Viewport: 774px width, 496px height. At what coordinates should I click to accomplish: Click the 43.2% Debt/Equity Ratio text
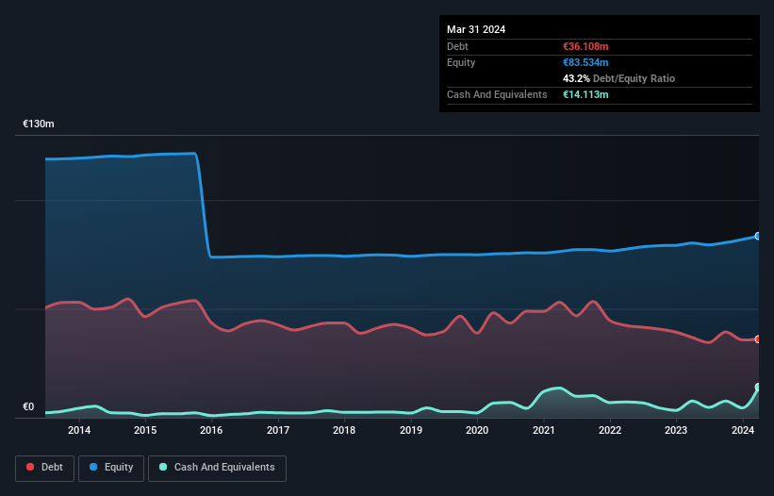[618, 78]
